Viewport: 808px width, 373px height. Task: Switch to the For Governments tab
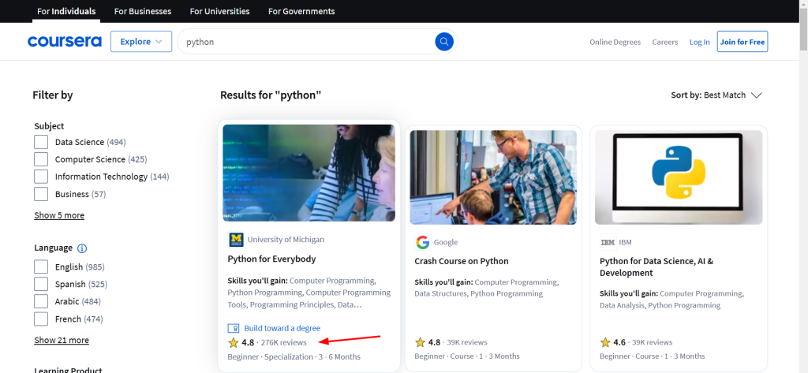[x=301, y=11]
